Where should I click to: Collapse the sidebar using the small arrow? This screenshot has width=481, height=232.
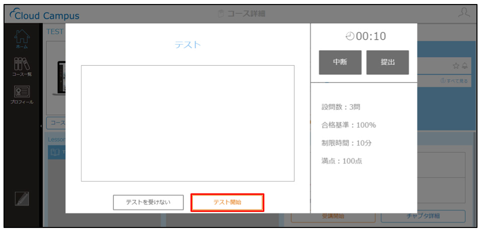pyautogui.click(x=41, y=126)
